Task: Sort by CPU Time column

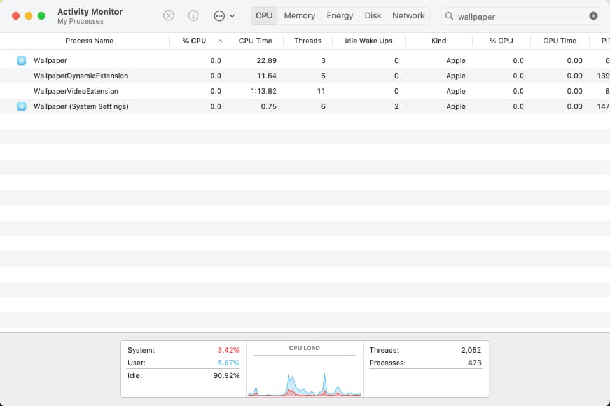Action: coord(255,41)
